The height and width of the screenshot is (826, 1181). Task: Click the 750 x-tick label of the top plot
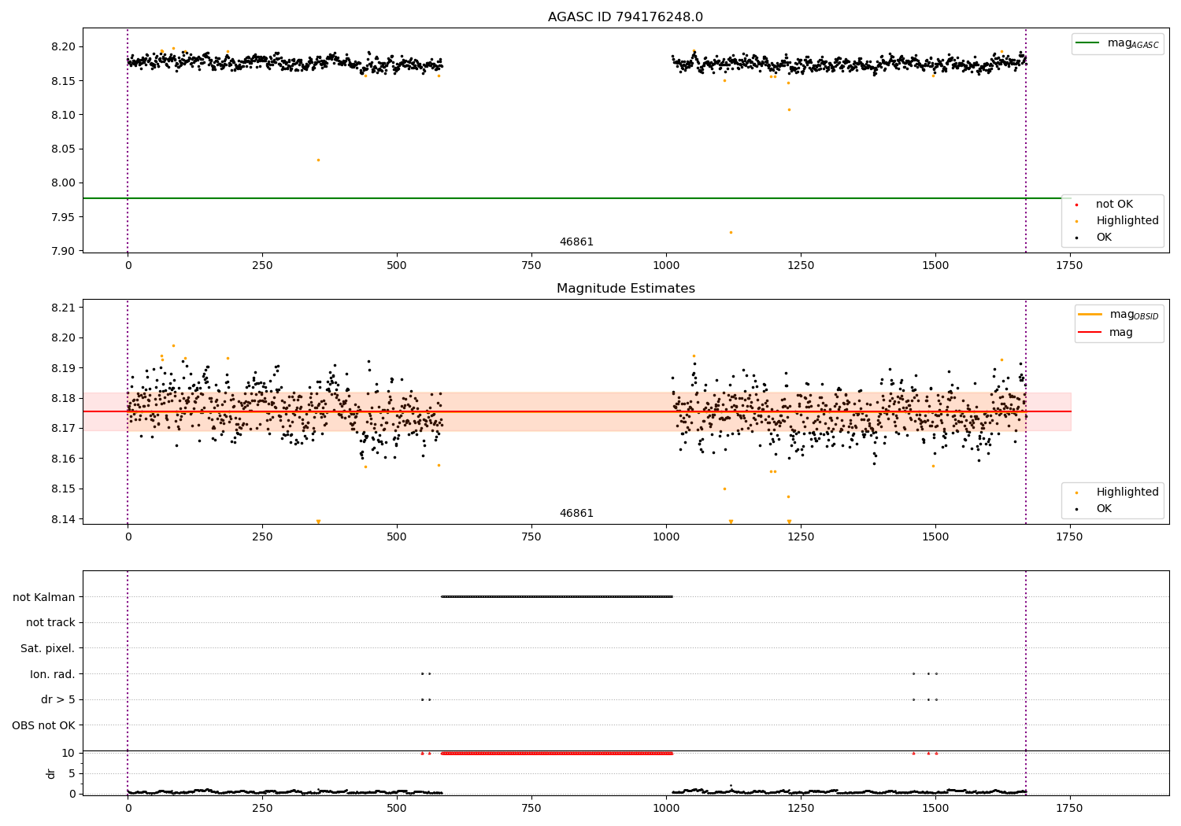pos(531,266)
